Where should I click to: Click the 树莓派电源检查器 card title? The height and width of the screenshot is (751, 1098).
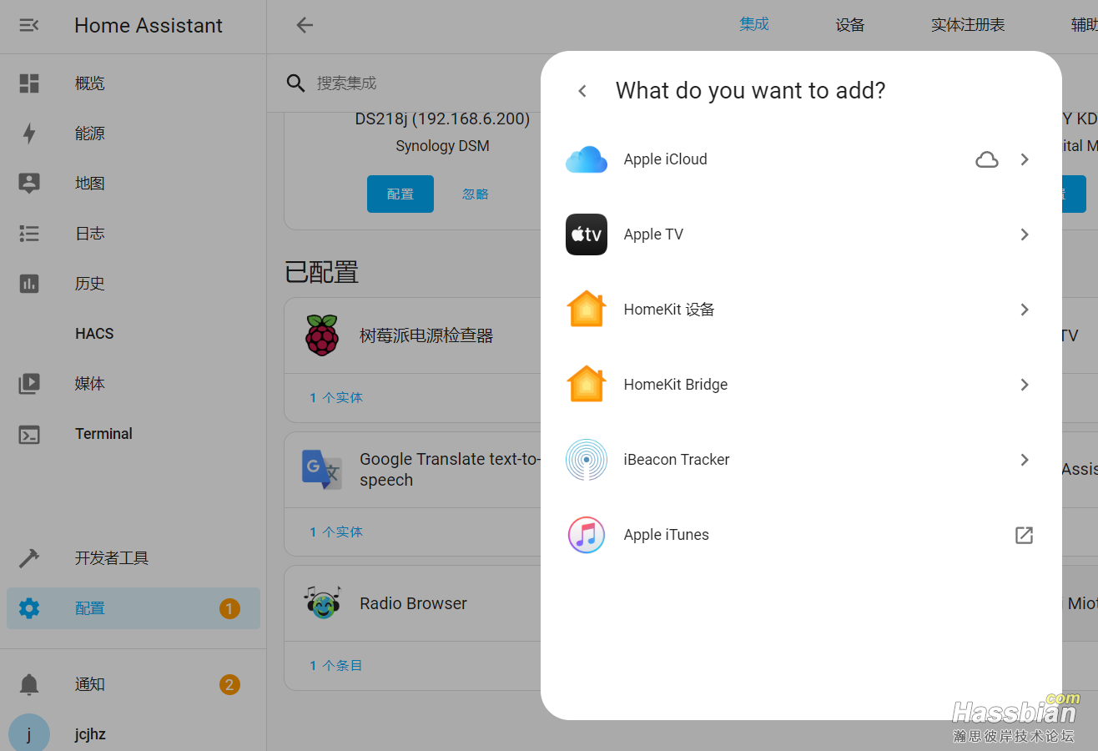tap(426, 335)
